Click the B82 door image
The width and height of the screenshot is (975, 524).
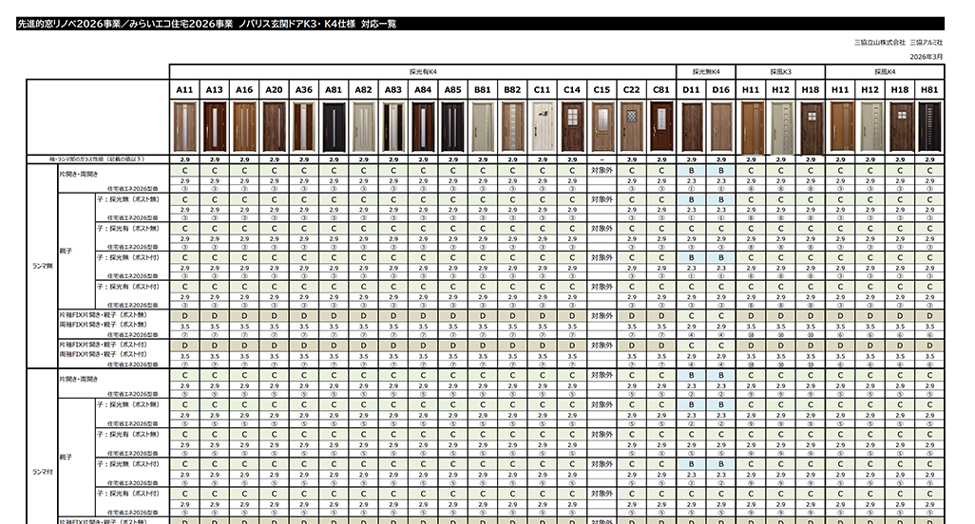pyautogui.click(x=512, y=126)
